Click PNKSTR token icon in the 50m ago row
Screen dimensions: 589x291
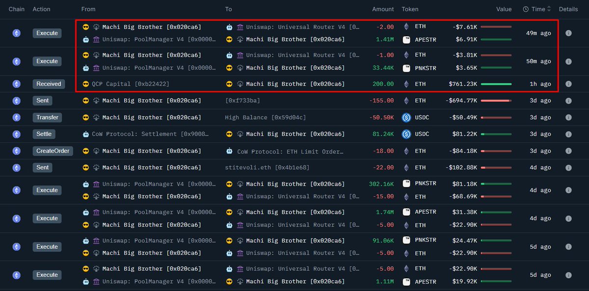[406, 68]
